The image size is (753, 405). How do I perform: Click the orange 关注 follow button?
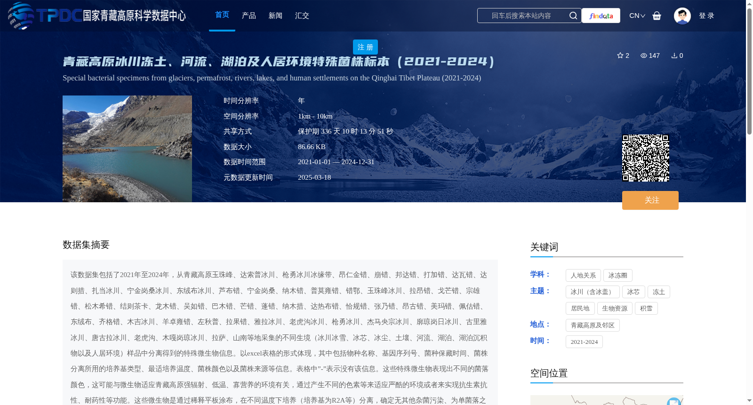(x=650, y=200)
